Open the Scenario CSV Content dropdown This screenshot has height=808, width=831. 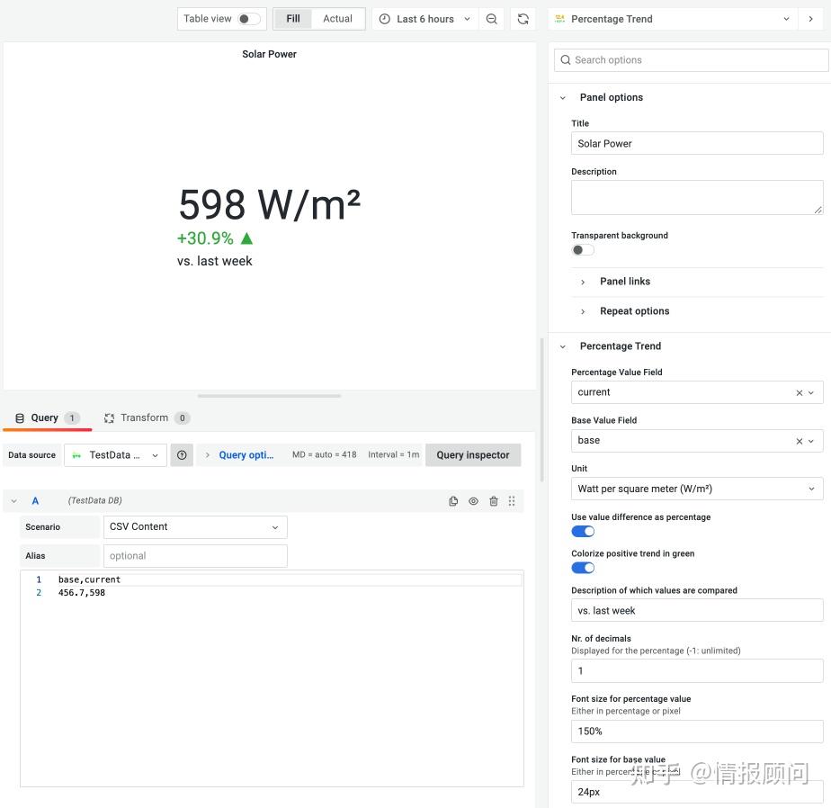pos(195,527)
